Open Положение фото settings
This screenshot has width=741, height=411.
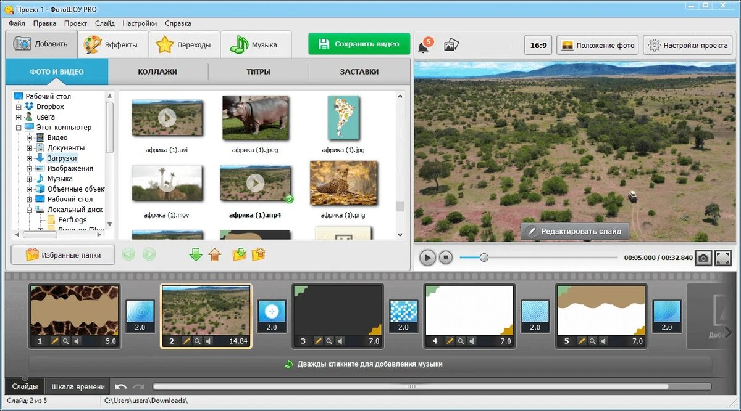598,45
